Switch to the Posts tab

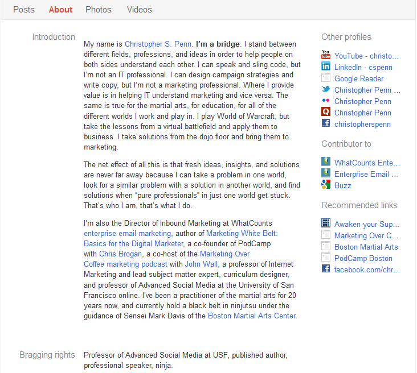pyautogui.click(x=24, y=10)
